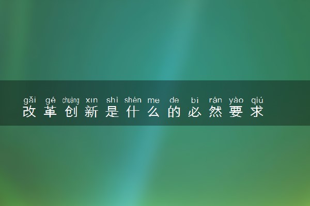Click the pinyin 'de'
310x206 pixels.
174,100
